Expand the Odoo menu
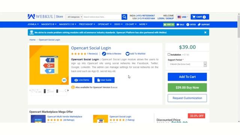 tap(118, 24)
